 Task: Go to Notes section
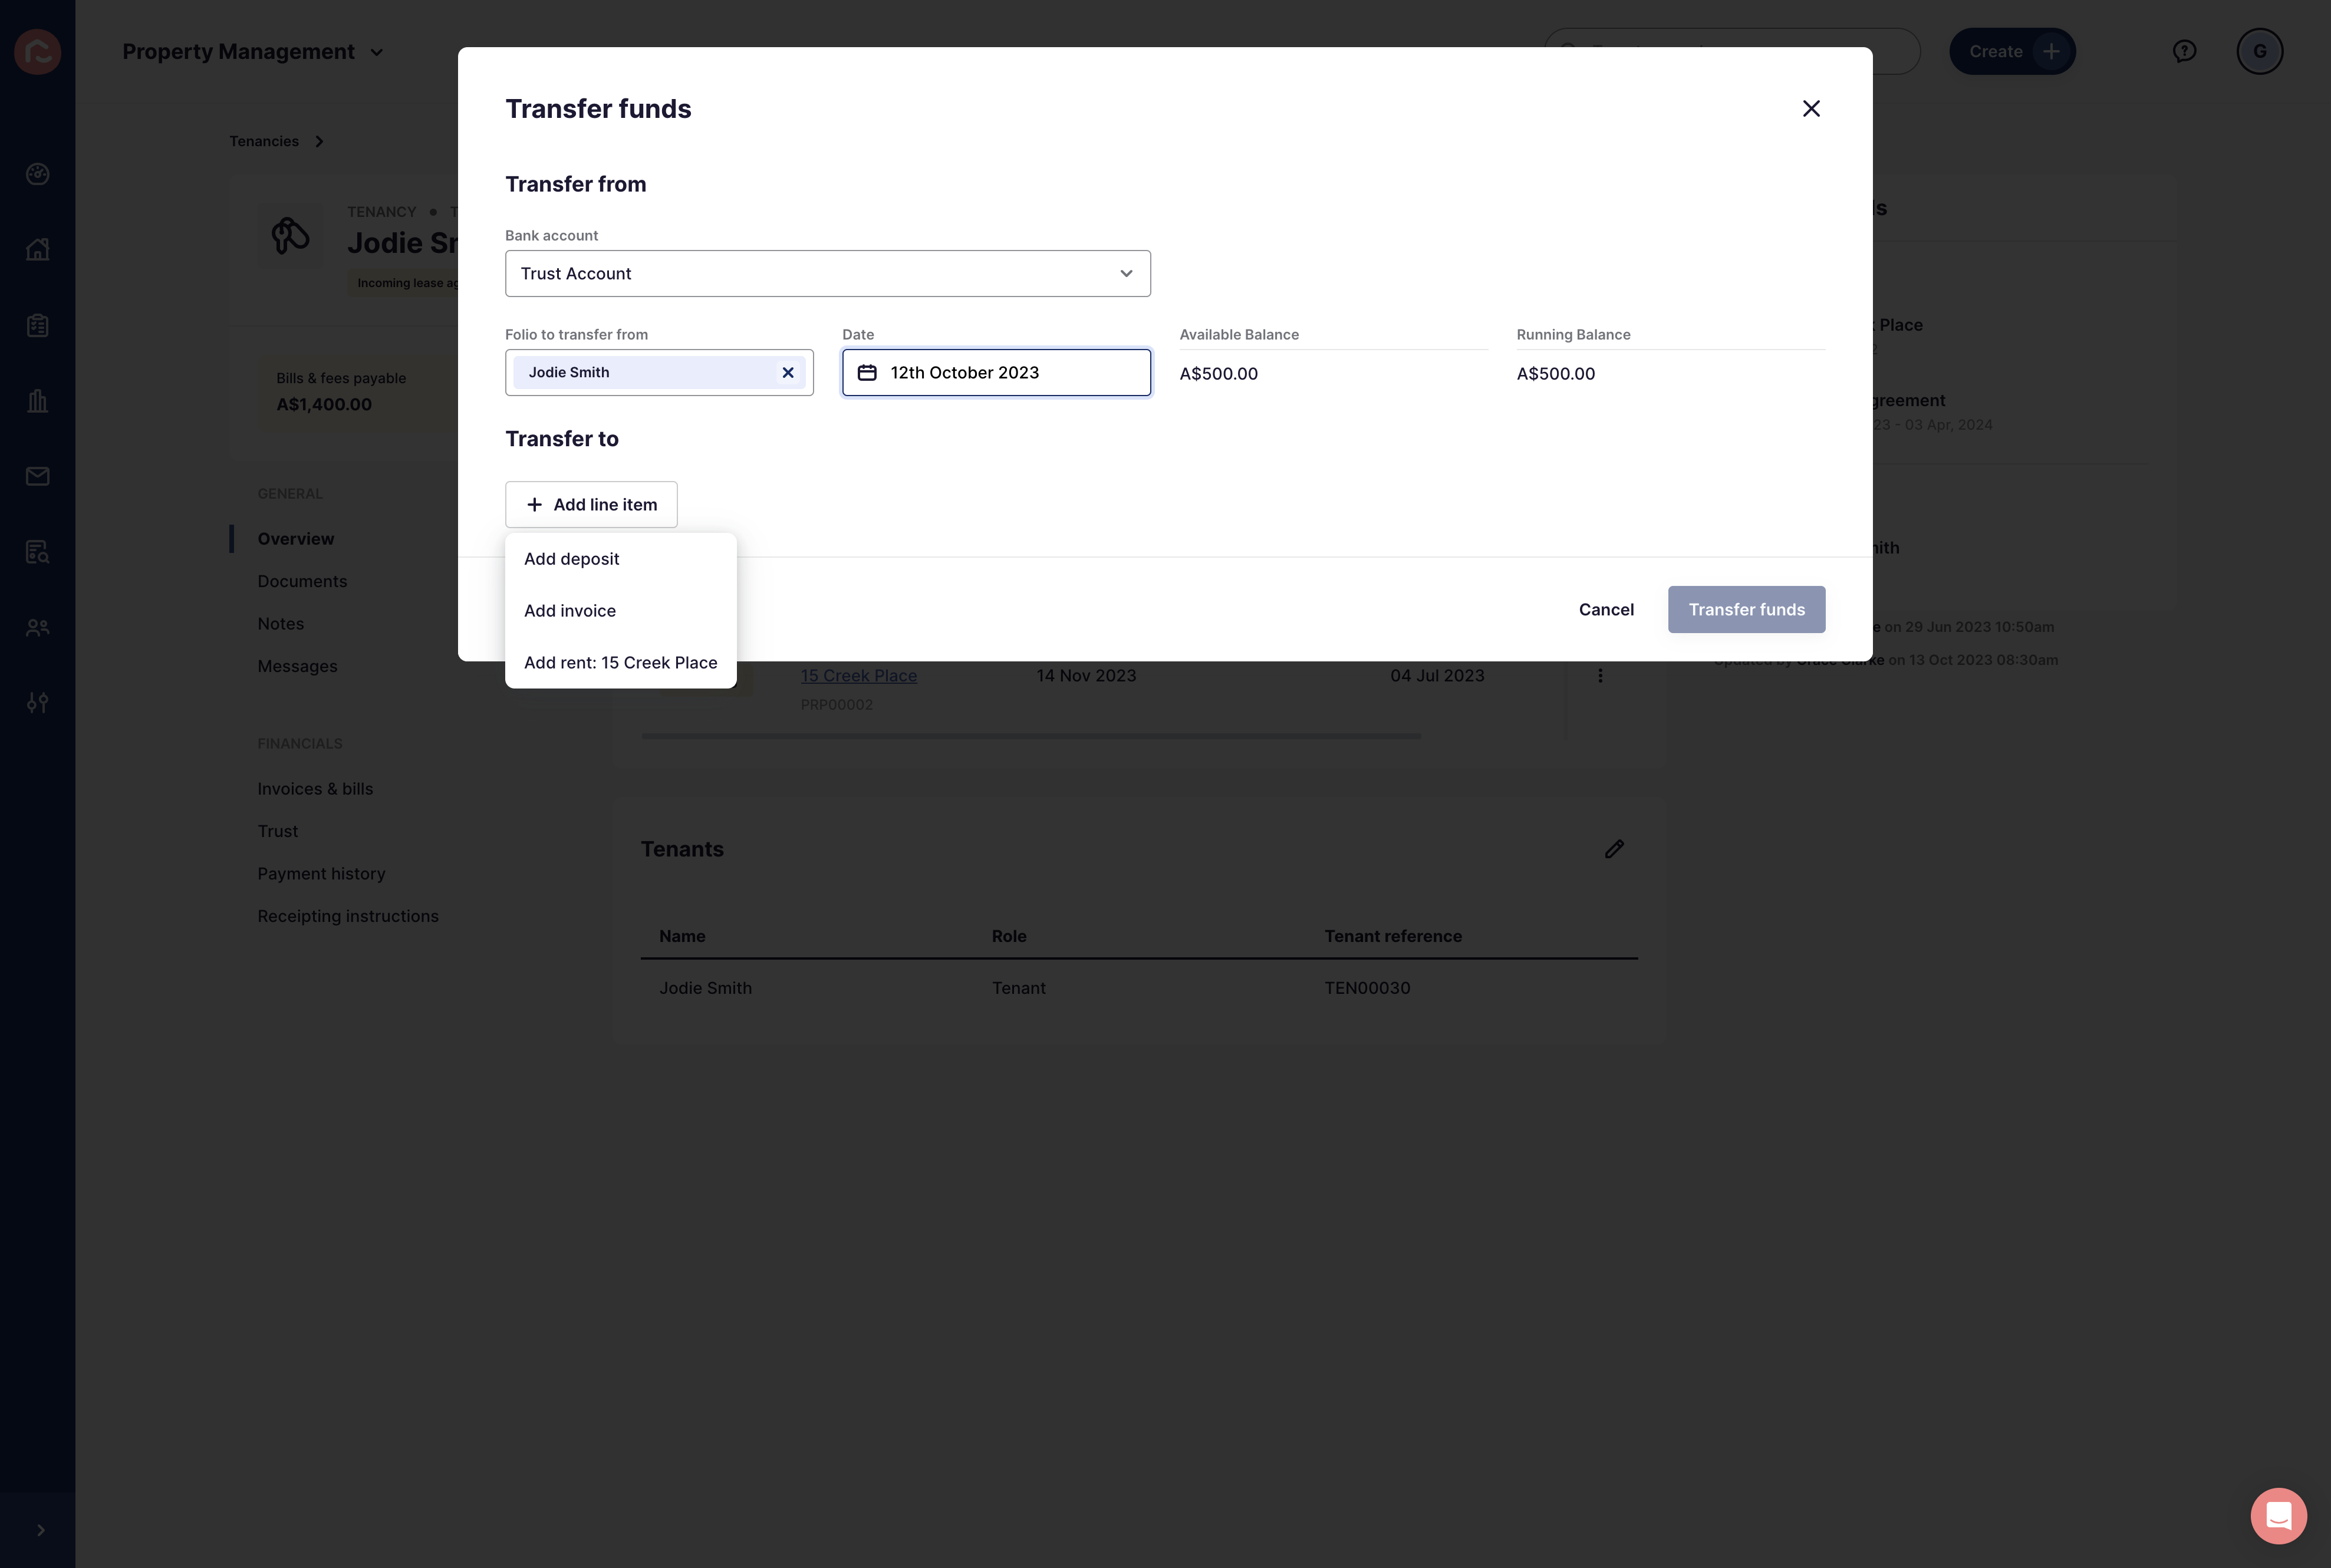(x=280, y=623)
